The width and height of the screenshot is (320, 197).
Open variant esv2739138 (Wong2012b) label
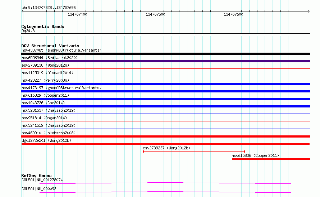click(45, 65)
